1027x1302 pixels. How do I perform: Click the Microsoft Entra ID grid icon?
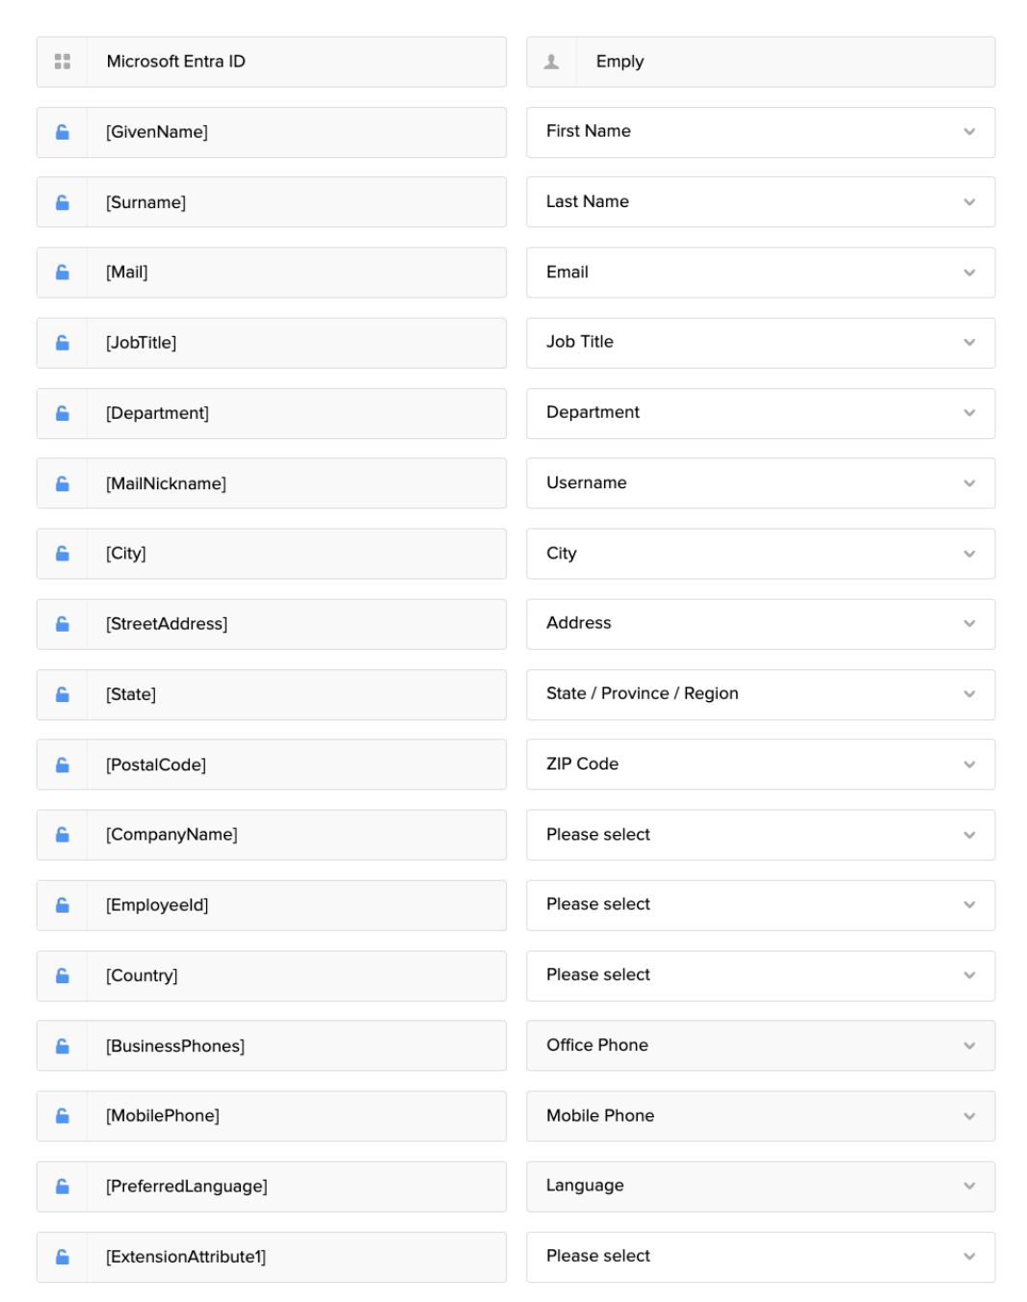(x=63, y=62)
